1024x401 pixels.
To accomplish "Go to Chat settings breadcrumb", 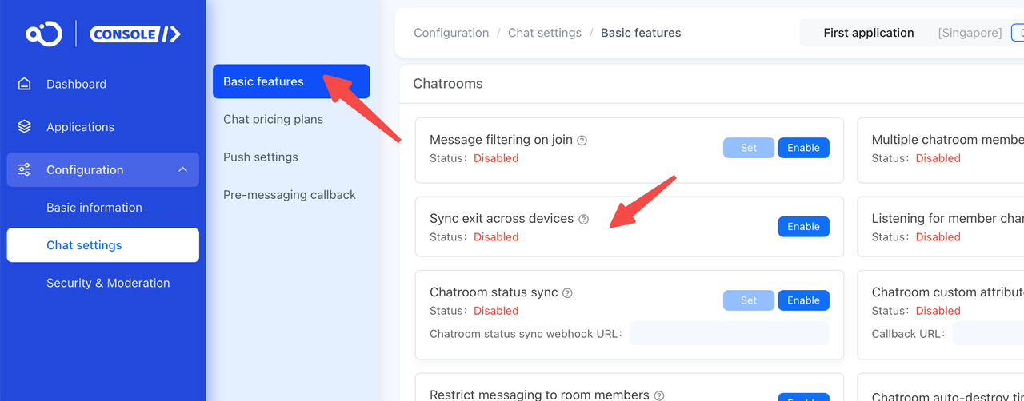I will [x=545, y=33].
